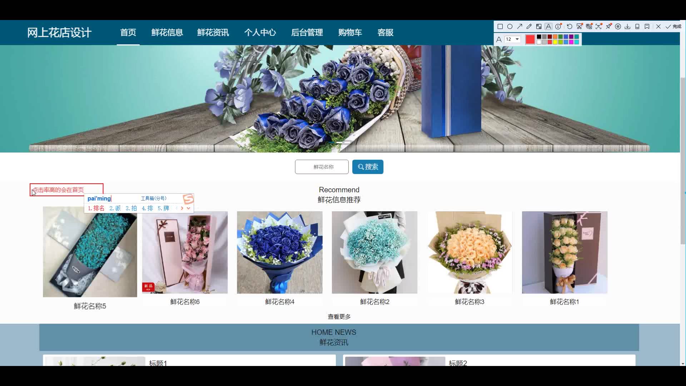This screenshot has width=686, height=386.
Task: Open the 鲜花名称2 product thumbnail
Action: [374, 252]
